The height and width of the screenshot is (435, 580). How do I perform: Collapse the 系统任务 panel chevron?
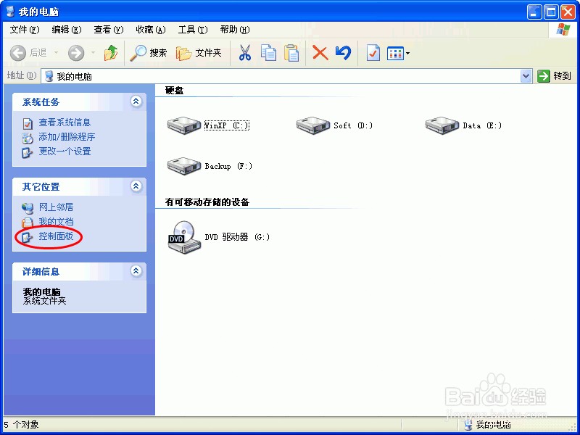[136, 101]
